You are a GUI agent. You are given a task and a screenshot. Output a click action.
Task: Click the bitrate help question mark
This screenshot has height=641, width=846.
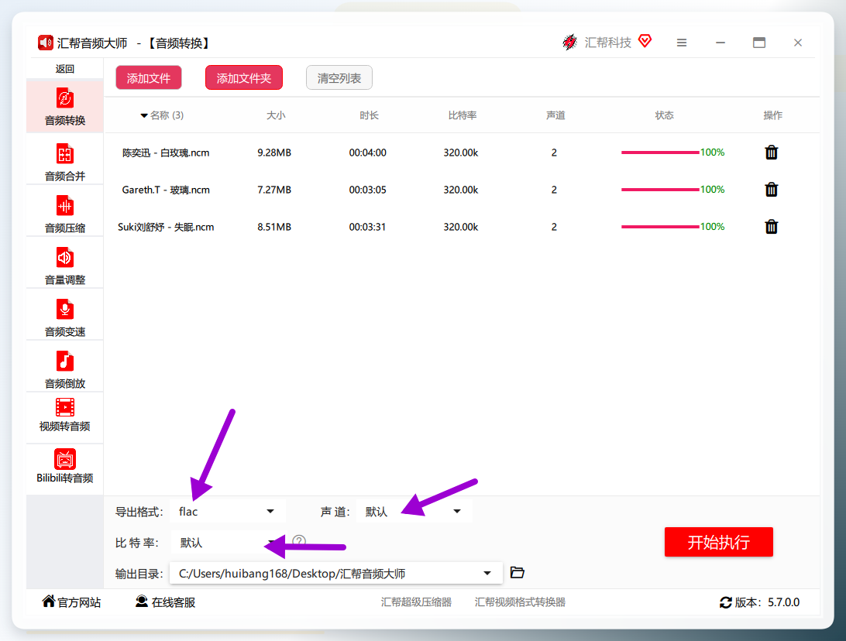pyautogui.click(x=299, y=540)
